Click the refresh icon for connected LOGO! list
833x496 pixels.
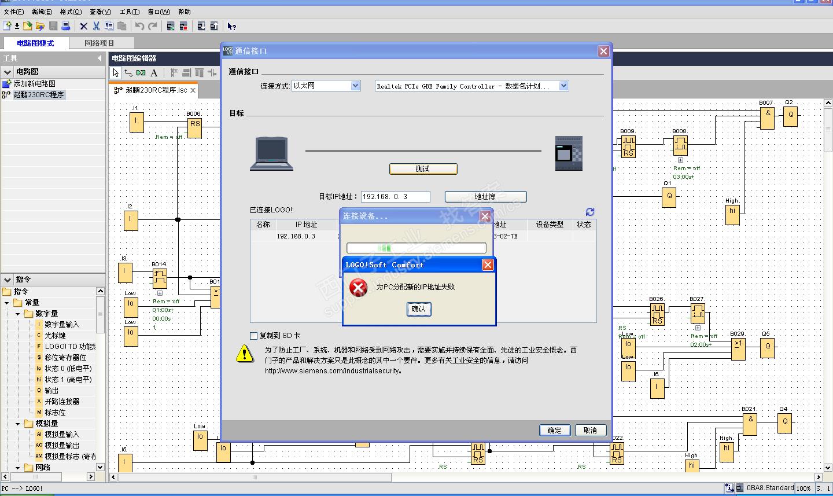[x=590, y=212]
